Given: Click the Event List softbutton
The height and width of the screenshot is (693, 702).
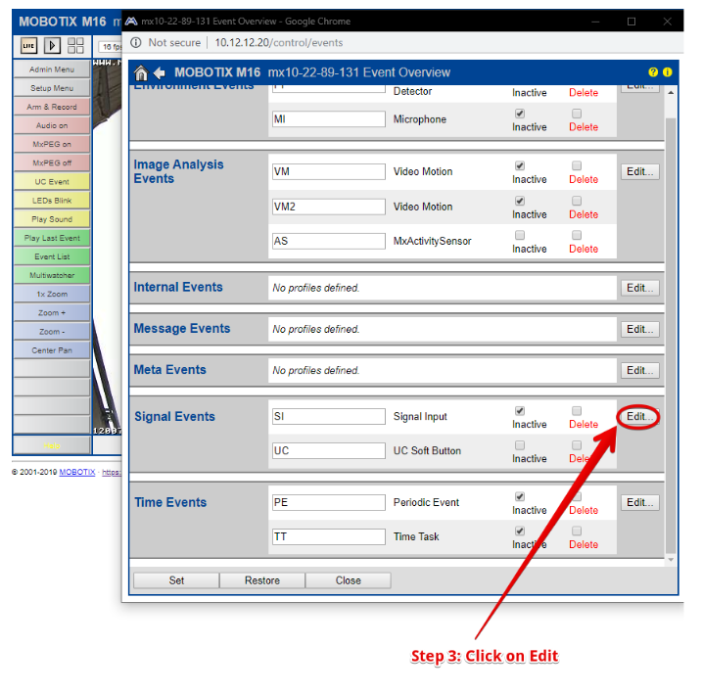Looking at the screenshot, I should tap(52, 256).
